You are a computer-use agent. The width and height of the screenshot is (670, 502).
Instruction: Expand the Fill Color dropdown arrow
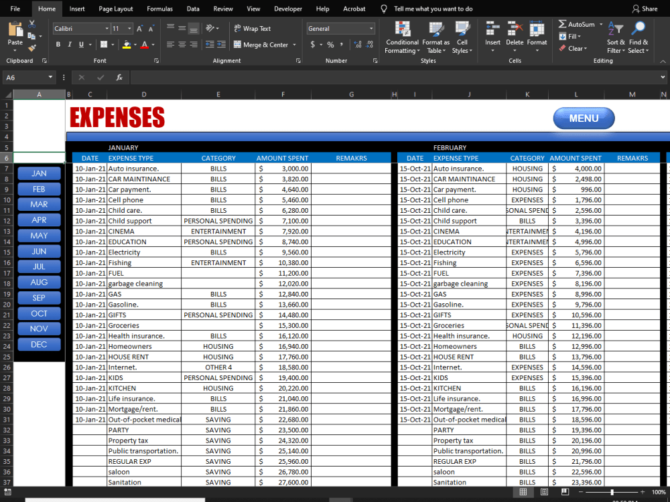[x=134, y=44]
